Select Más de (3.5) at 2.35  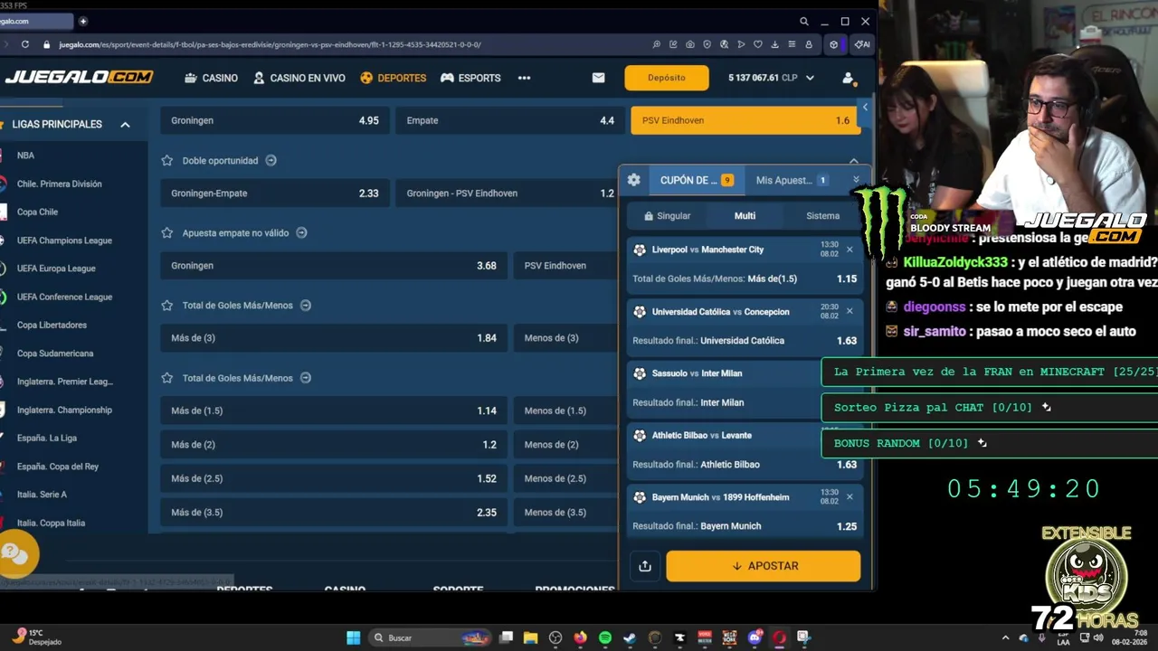click(x=334, y=513)
